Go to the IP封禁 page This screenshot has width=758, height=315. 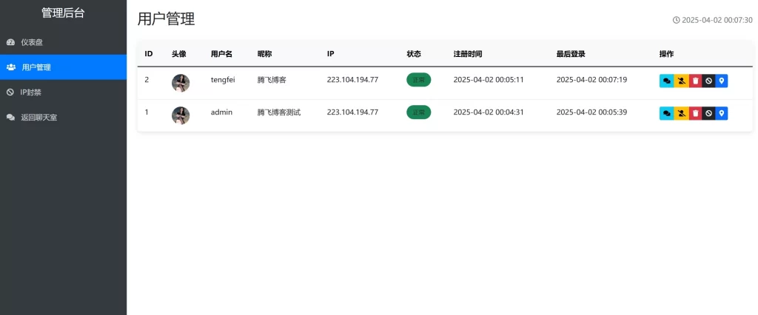64,92
